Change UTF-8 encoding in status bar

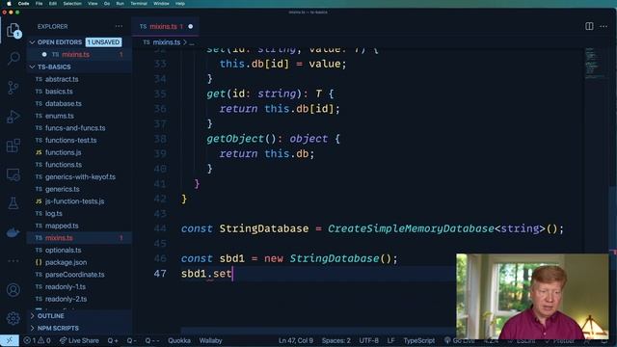[368, 340]
